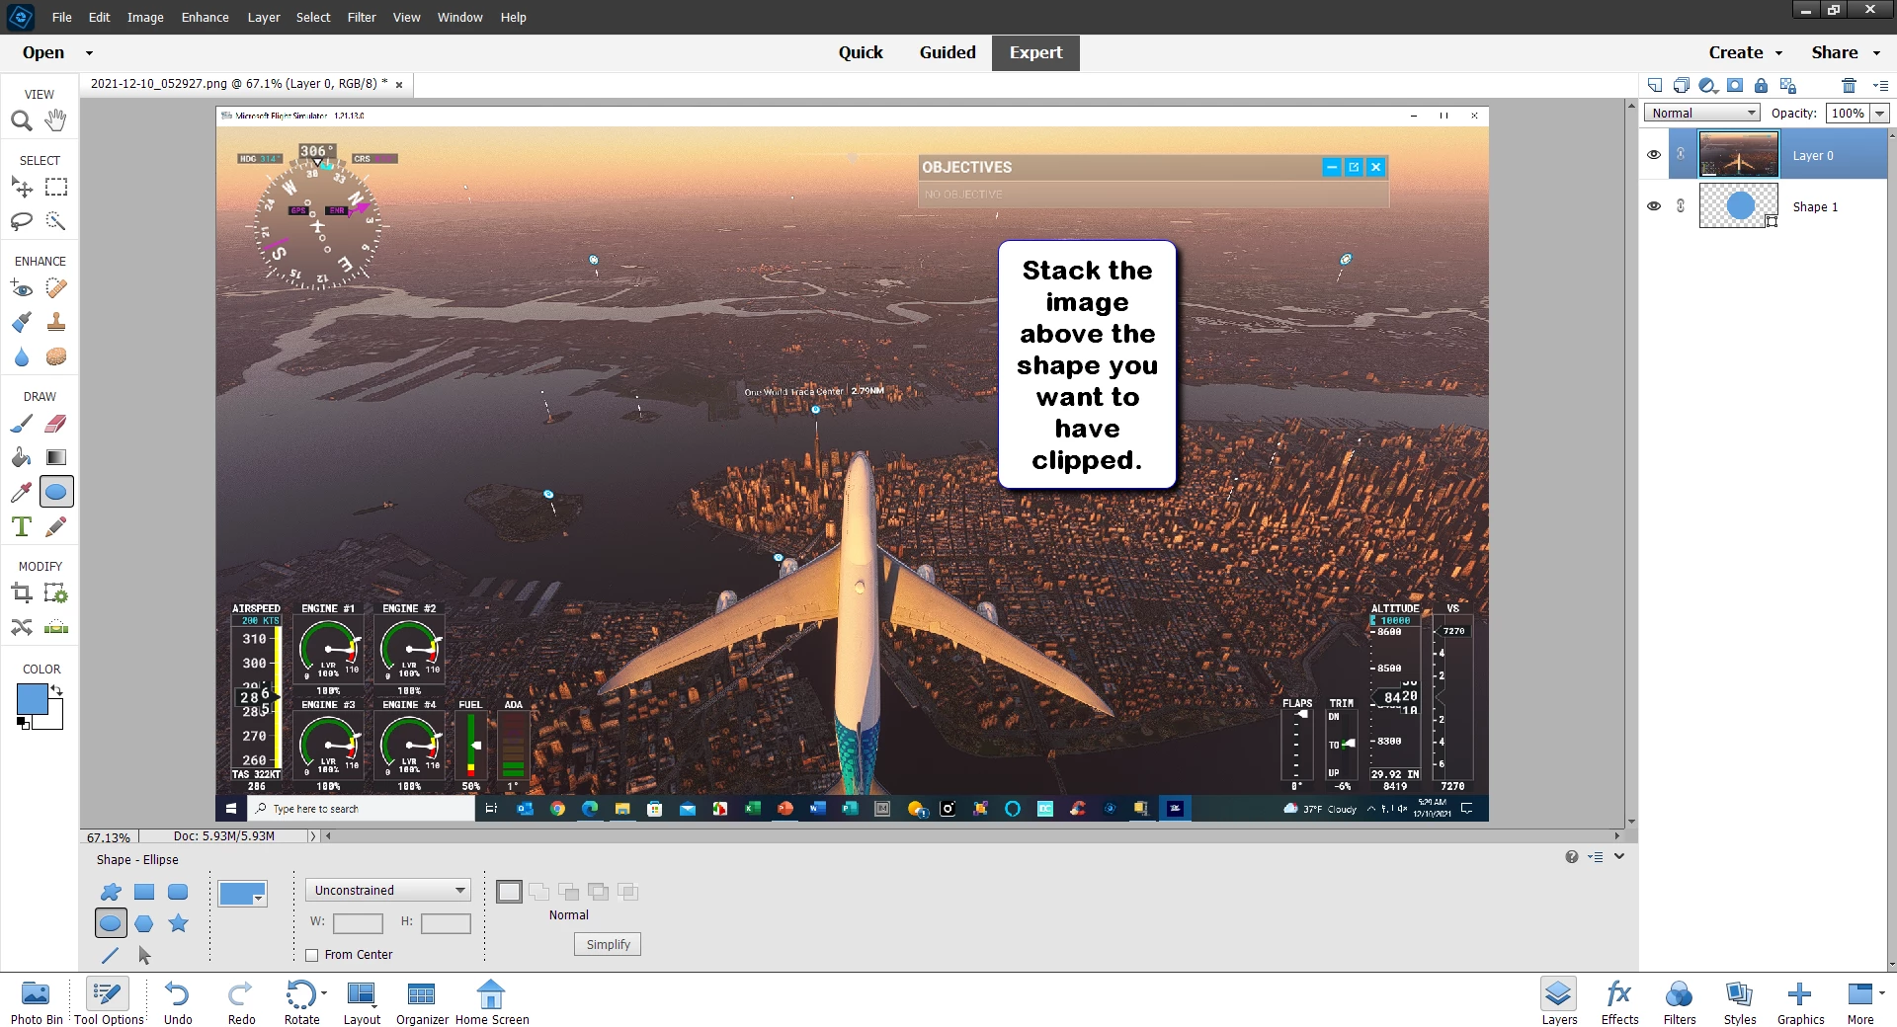
Task: Select New Shape Layer mode
Action: point(509,892)
